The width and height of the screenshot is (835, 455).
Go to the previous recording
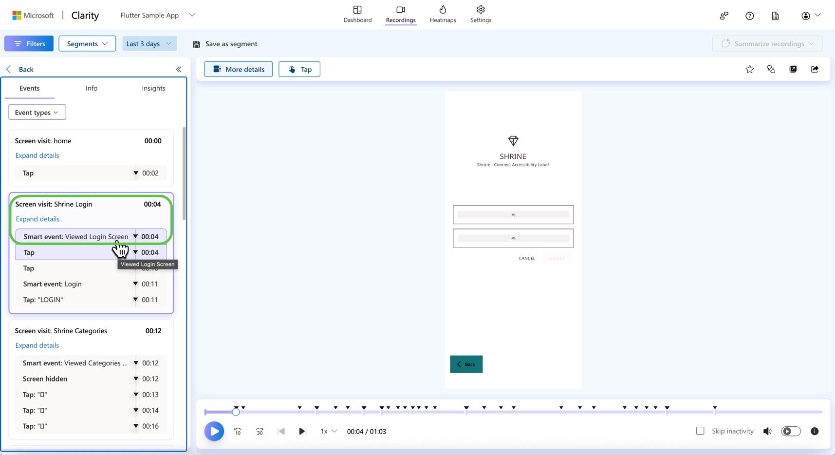click(281, 431)
